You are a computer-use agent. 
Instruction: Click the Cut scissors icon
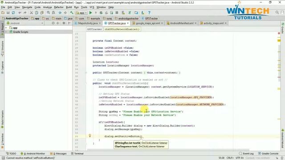point(32,13)
